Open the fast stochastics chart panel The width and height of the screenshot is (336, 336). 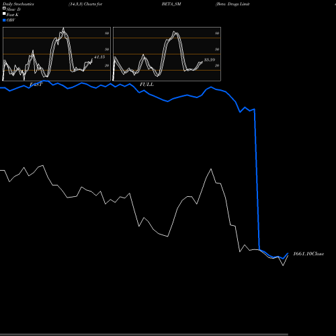(56, 54)
